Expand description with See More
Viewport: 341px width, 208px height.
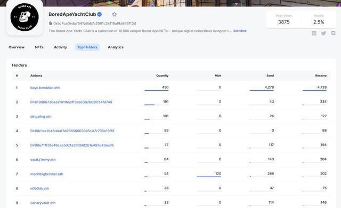point(240,31)
